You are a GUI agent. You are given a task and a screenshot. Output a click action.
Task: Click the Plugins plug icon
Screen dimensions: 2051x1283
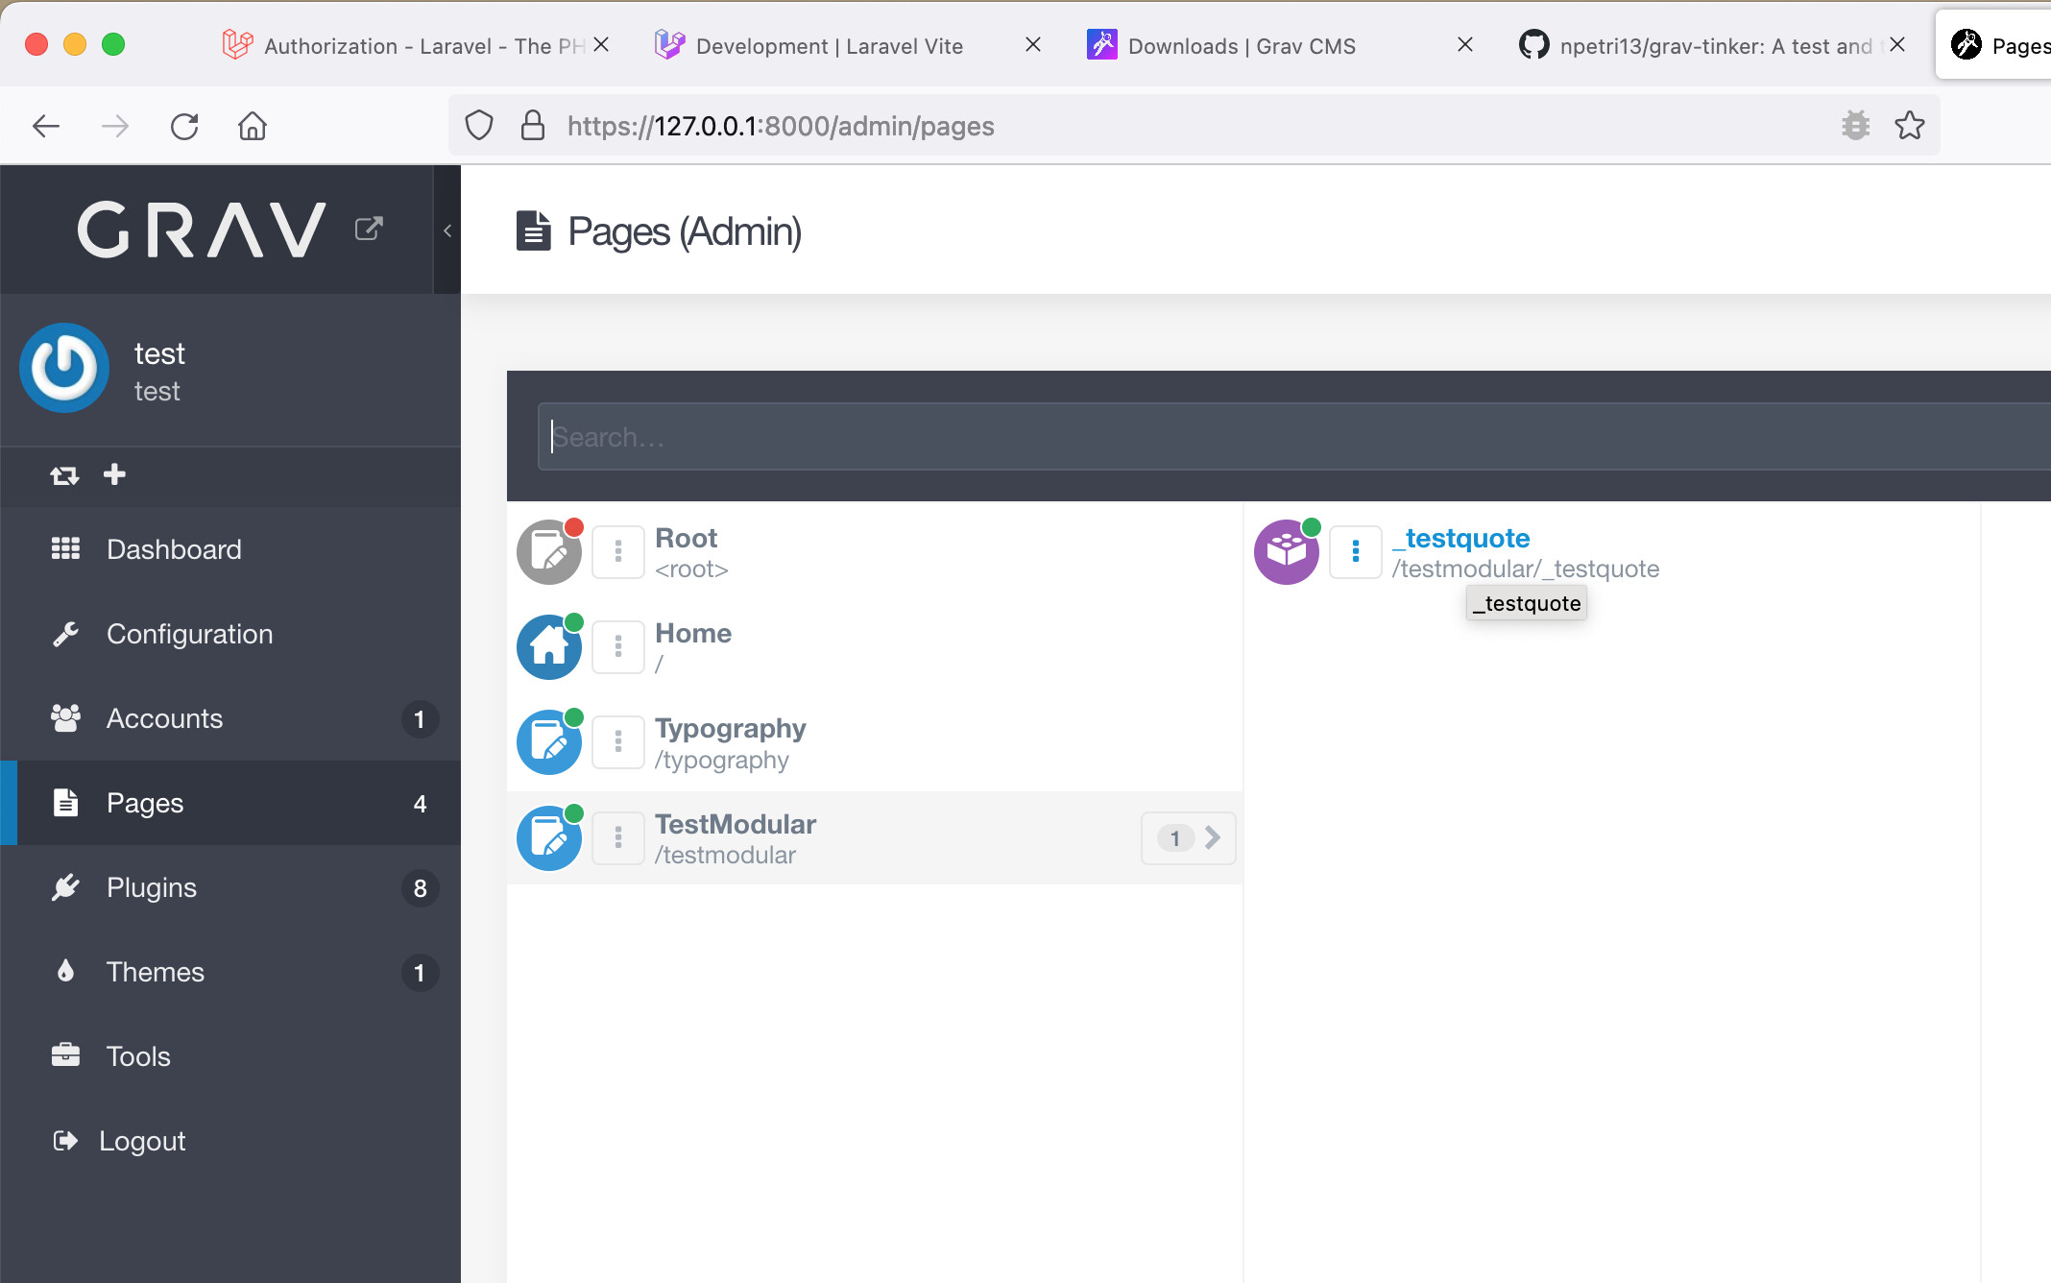65,887
